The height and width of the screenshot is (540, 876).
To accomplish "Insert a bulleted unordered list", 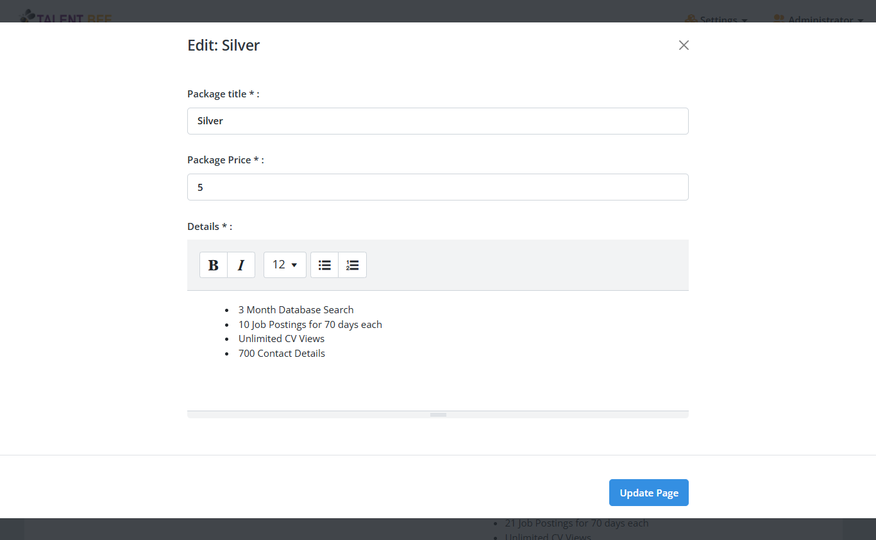I will [x=324, y=265].
